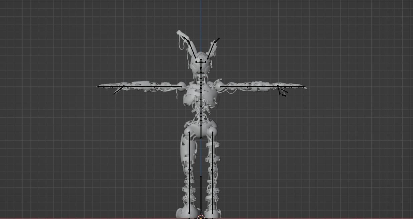Select the thigh bone of the screen-left leg
Viewport: 413px width, 219px height.
coord(189,151)
